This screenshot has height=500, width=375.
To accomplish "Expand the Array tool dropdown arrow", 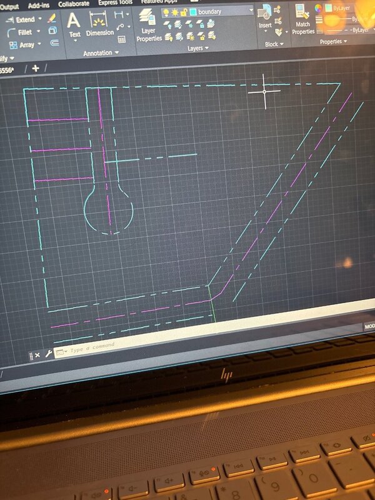I will click(39, 44).
